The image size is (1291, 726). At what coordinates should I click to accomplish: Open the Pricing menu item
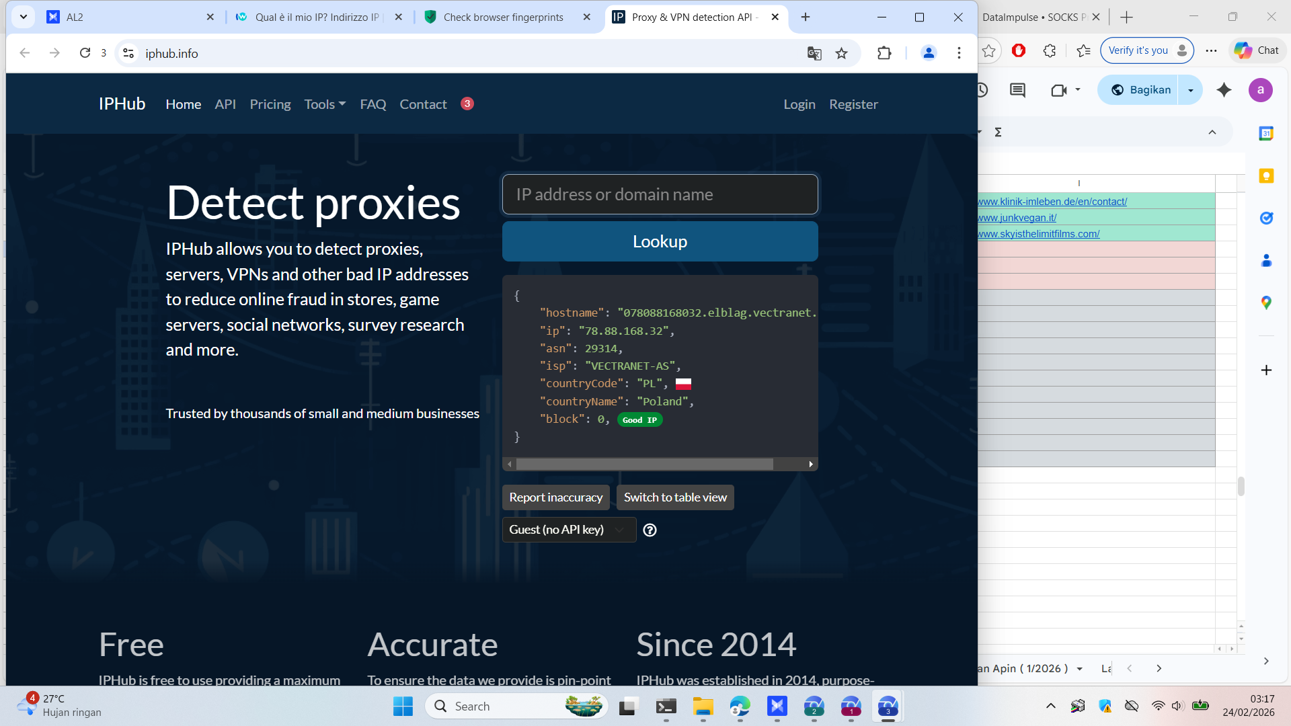(x=270, y=104)
